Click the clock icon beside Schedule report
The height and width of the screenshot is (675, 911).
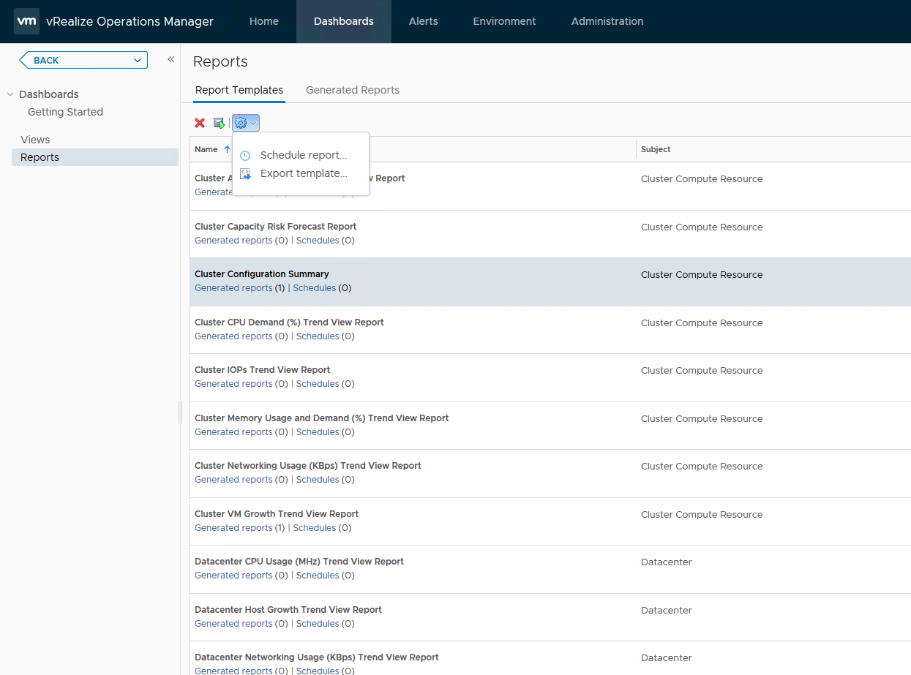click(245, 155)
